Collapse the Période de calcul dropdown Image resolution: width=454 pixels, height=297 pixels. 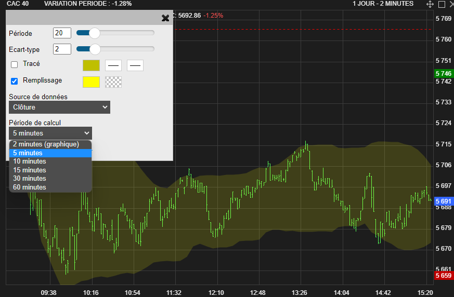point(50,133)
